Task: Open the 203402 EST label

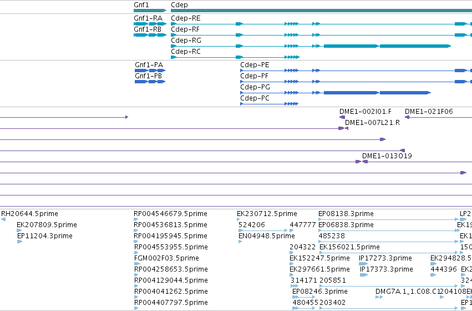Action: tap(332, 303)
